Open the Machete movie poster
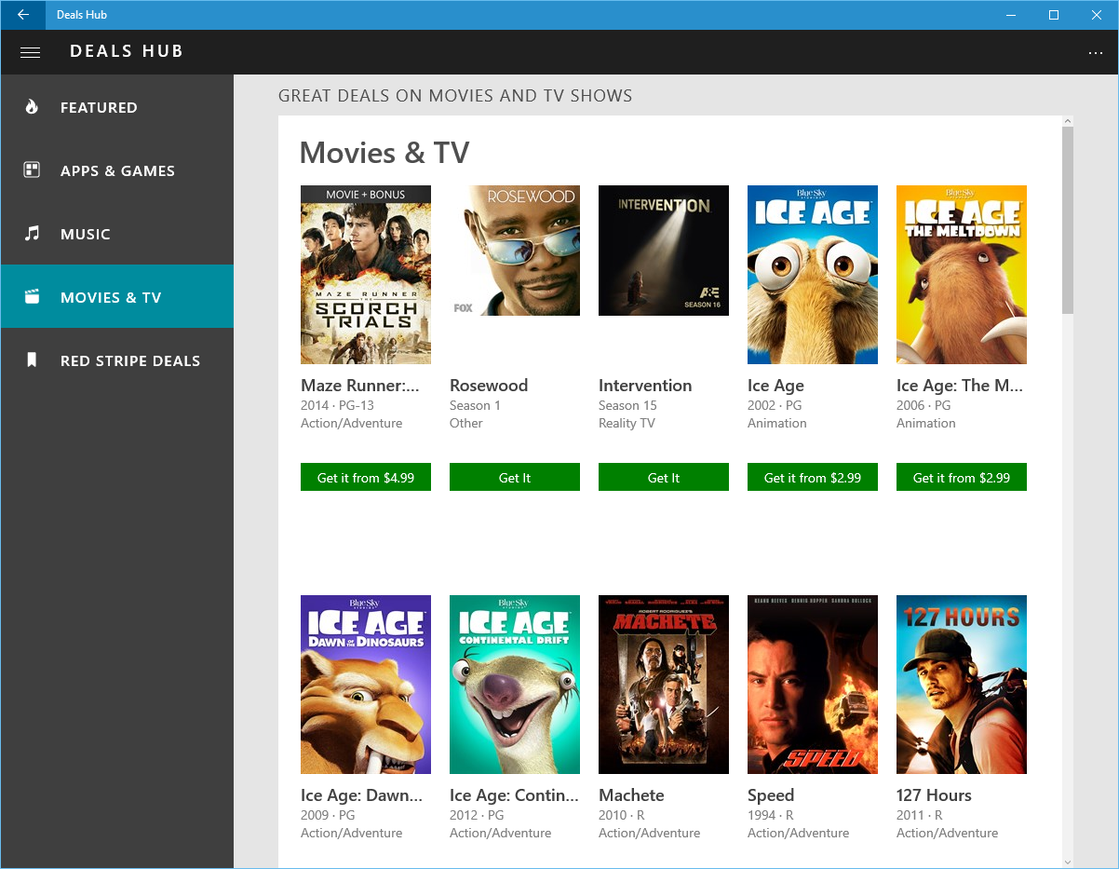Image resolution: width=1119 pixels, height=869 pixels. (663, 685)
